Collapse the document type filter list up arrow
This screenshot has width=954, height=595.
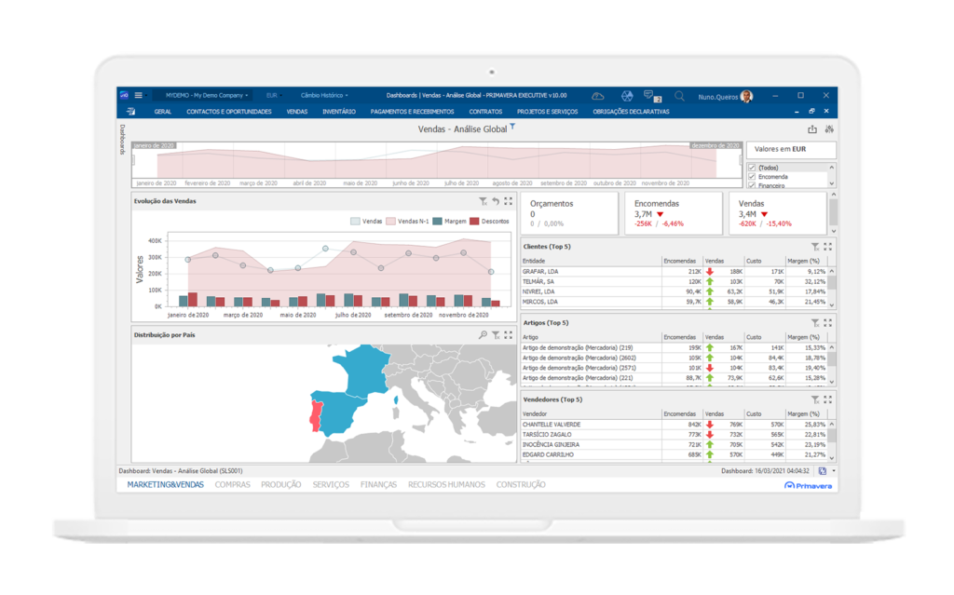coord(832,168)
